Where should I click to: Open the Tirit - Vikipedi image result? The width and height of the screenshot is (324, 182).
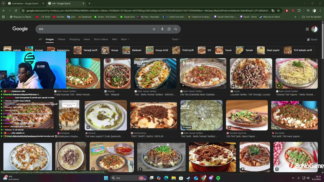coord(117,74)
